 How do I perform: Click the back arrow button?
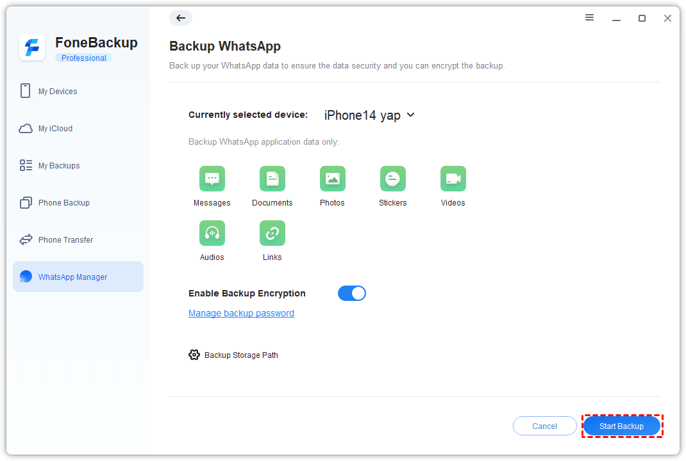(x=180, y=18)
